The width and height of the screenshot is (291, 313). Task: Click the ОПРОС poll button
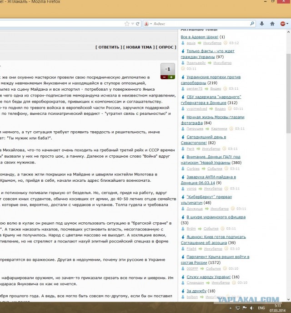pos(166,47)
